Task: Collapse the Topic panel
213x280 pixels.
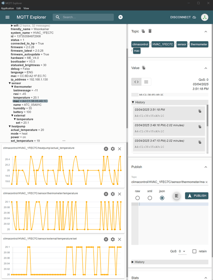Action: coord(206,31)
